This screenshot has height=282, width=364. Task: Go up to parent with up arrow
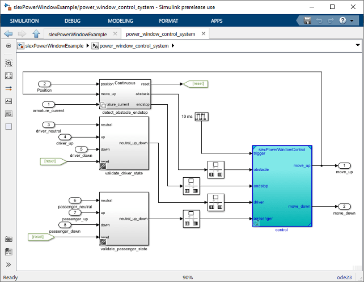36,33
